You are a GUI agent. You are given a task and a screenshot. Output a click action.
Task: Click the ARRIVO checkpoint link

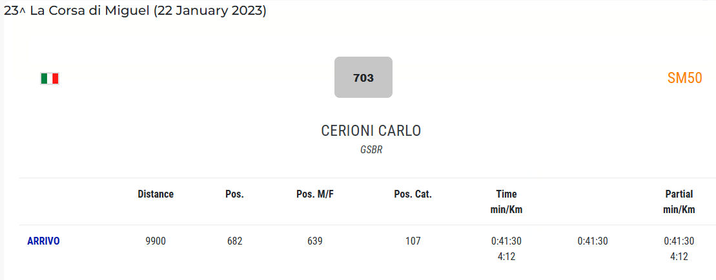pyautogui.click(x=43, y=241)
